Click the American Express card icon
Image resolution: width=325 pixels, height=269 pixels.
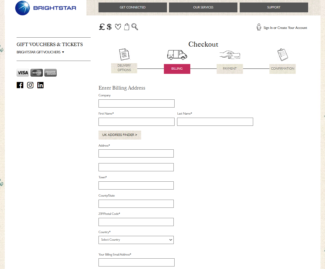tap(50, 72)
